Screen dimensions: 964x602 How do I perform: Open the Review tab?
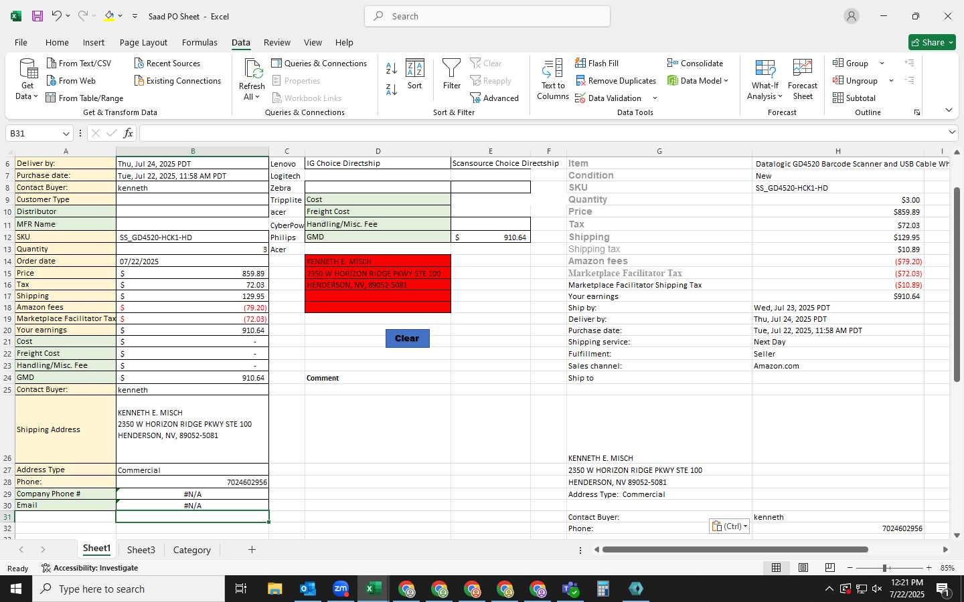tap(277, 42)
